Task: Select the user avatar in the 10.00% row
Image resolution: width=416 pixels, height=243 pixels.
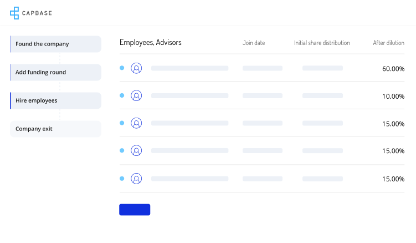Action: [136, 95]
